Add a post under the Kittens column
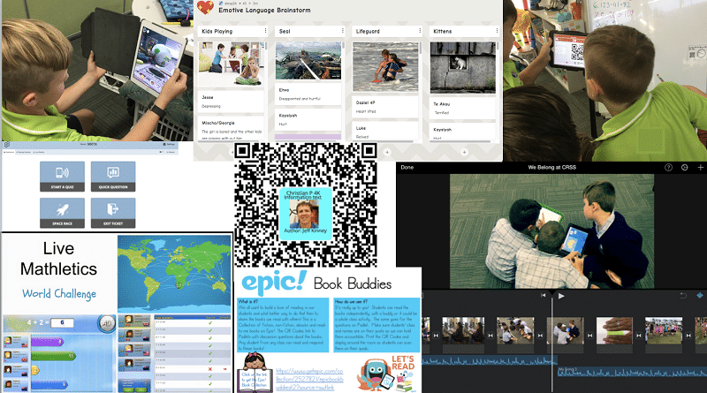 coord(464,152)
